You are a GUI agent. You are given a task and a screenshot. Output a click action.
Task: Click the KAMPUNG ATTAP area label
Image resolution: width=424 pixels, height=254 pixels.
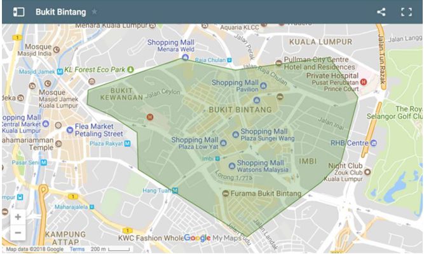coord(65,238)
